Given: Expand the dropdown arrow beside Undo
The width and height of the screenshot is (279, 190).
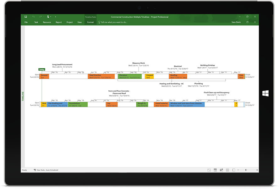Looking at the screenshot, I should (43, 17).
